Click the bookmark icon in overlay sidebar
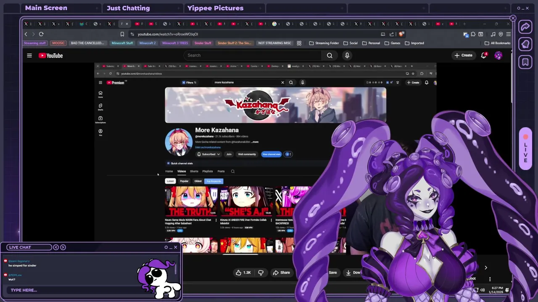This screenshot has height=302, width=538. click(x=525, y=62)
